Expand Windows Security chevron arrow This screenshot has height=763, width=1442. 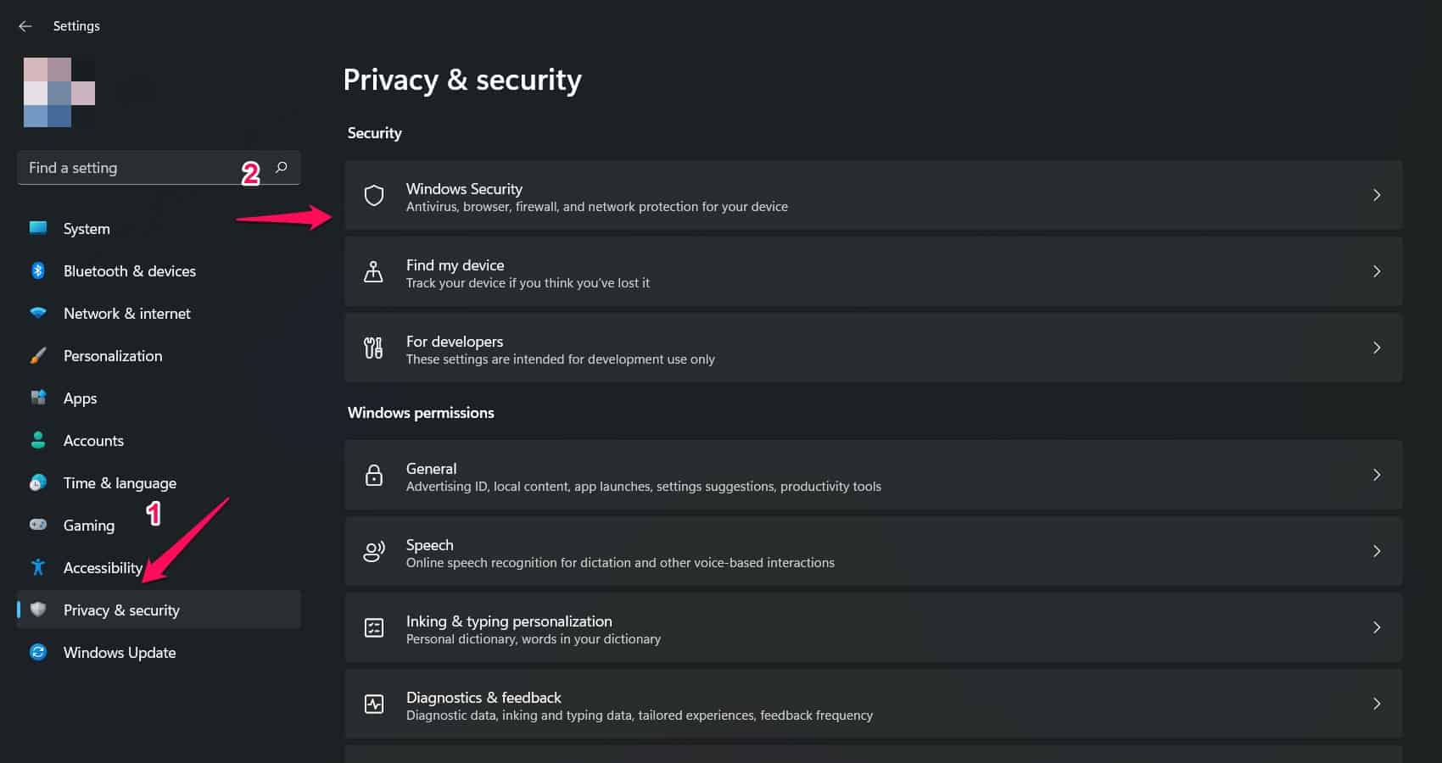click(1377, 195)
